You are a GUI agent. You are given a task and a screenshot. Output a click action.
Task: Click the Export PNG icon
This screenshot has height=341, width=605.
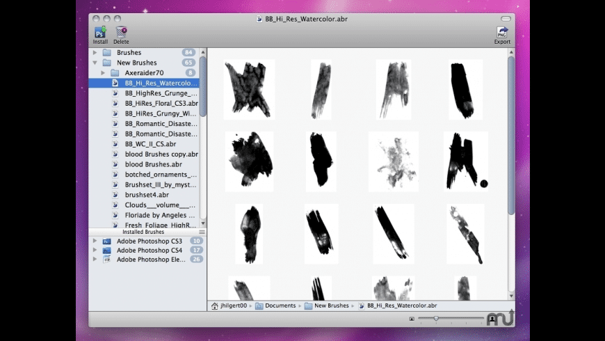[501, 32]
